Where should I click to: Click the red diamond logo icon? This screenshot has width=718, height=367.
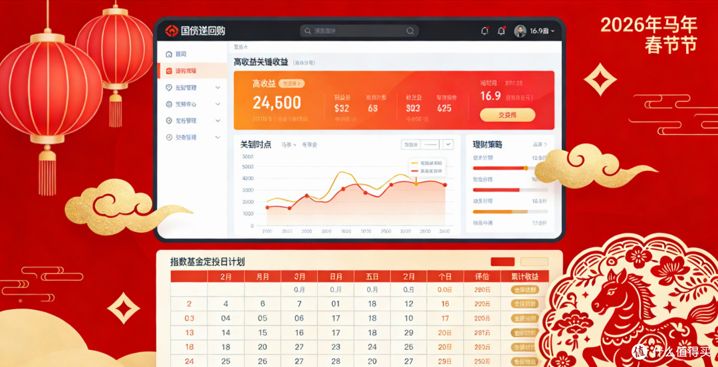pos(172,31)
